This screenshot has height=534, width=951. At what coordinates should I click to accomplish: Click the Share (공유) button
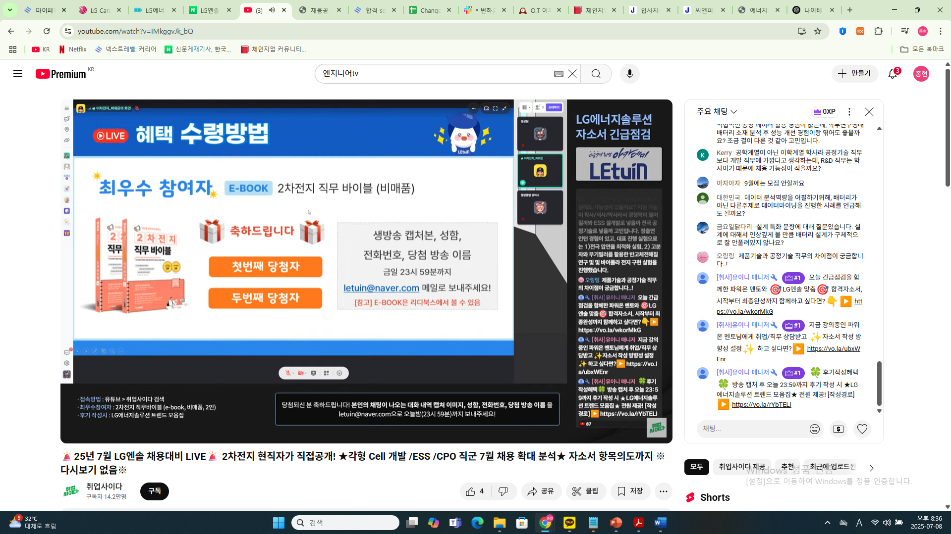(541, 491)
